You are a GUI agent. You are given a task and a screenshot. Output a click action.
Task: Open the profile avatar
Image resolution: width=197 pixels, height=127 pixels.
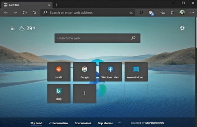(x=182, y=12)
